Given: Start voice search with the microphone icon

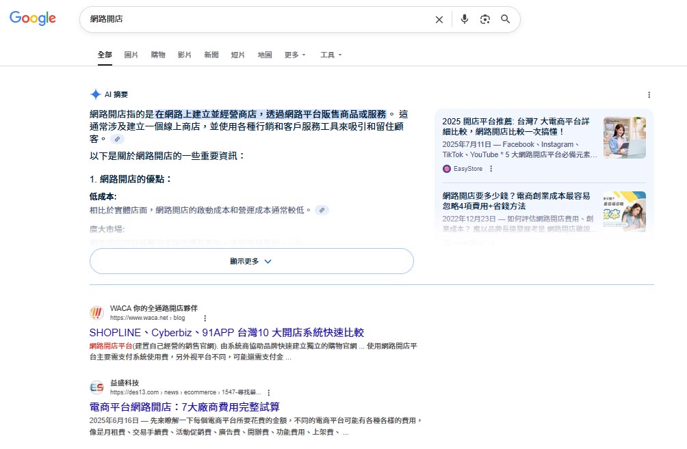Looking at the screenshot, I should coord(465,20).
